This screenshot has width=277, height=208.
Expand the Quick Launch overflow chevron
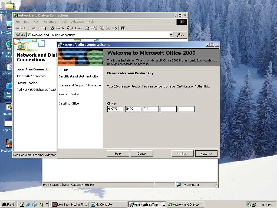(x=47, y=204)
